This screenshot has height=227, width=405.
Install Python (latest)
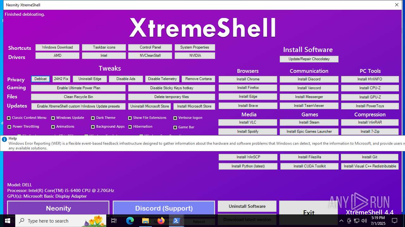pyautogui.click(x=248, y=166)
